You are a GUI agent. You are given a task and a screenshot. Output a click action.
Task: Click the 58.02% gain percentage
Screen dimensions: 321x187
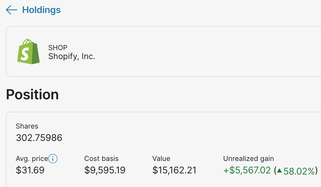click(299, 171)
